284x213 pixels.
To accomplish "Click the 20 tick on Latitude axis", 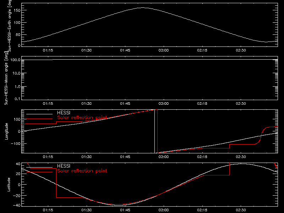I will tap(18, 174).
